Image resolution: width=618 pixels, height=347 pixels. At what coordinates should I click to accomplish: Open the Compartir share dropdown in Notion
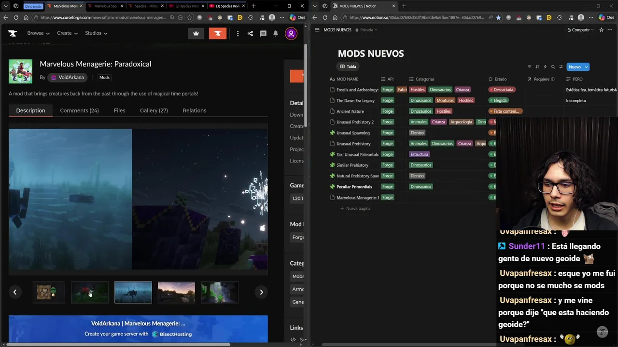(580, 30)
